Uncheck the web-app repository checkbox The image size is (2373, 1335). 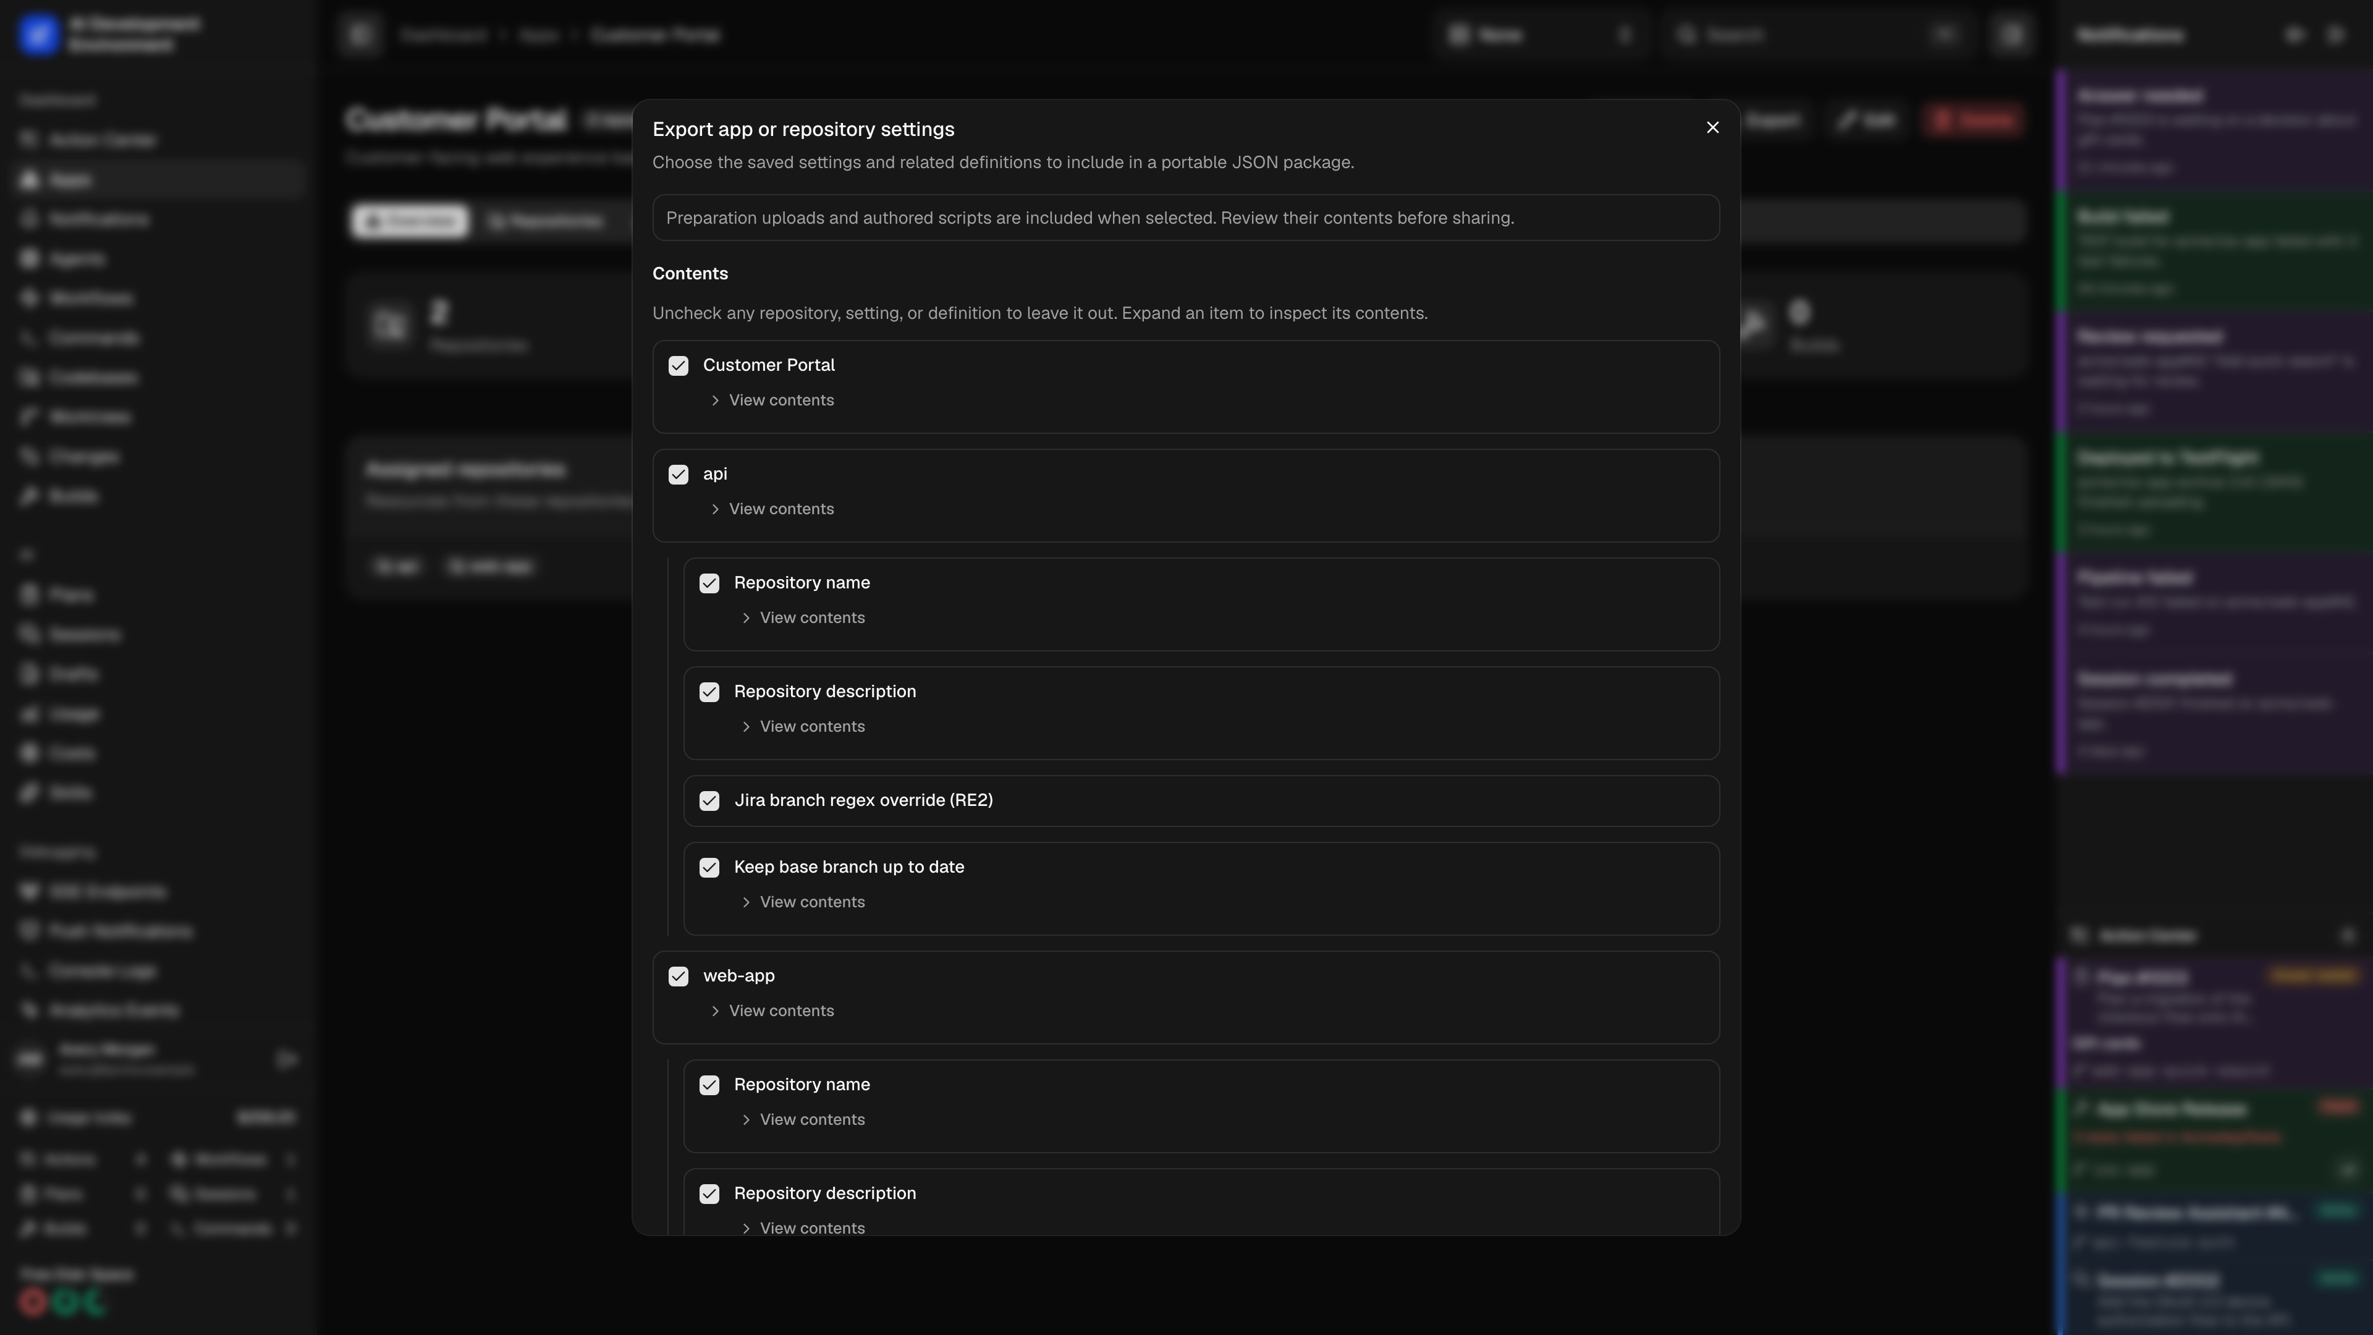pyautogui.click(x=678, y=977)
